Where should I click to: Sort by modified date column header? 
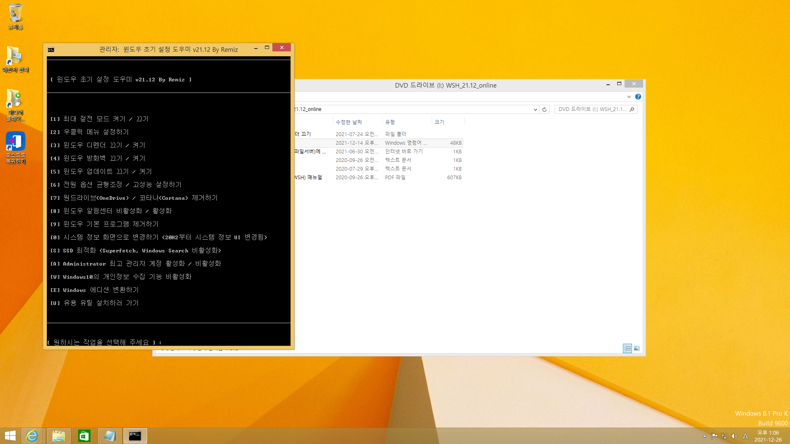pos(357,122)
